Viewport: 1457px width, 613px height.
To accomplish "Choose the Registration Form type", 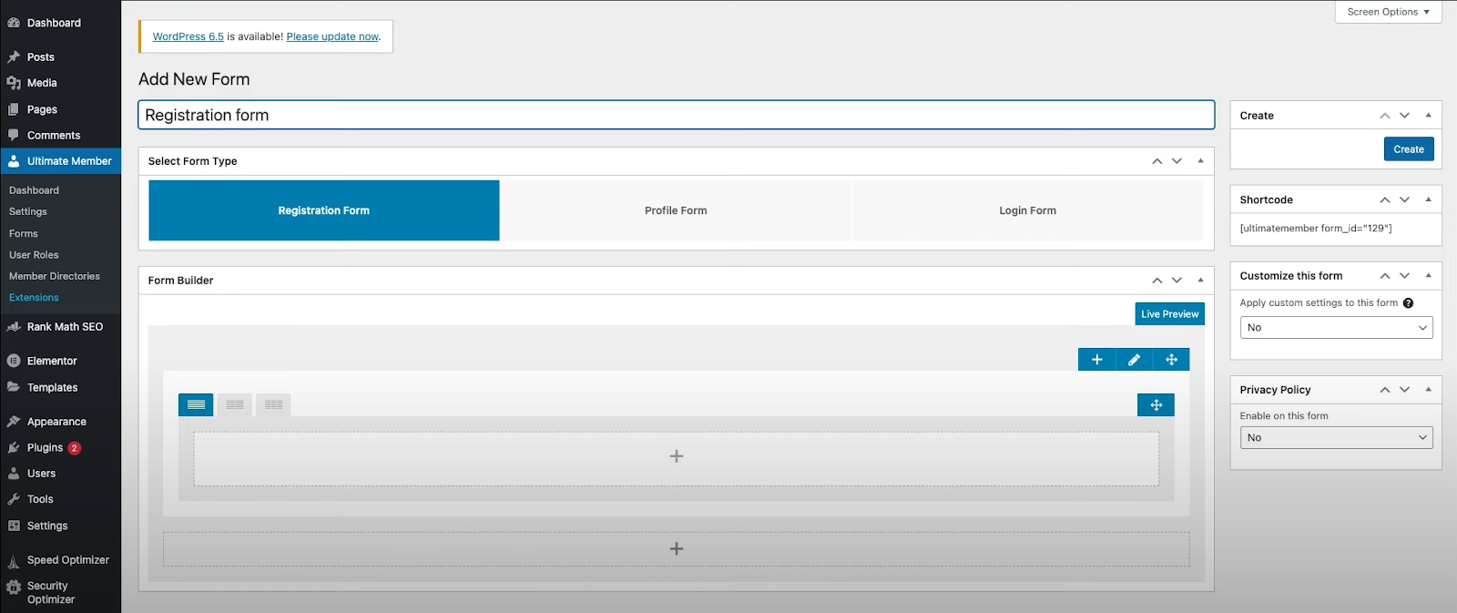I will (x=323, y=210).
